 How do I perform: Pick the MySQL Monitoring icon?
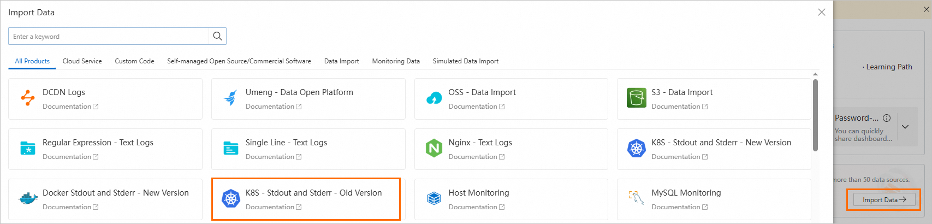(636, 198)
